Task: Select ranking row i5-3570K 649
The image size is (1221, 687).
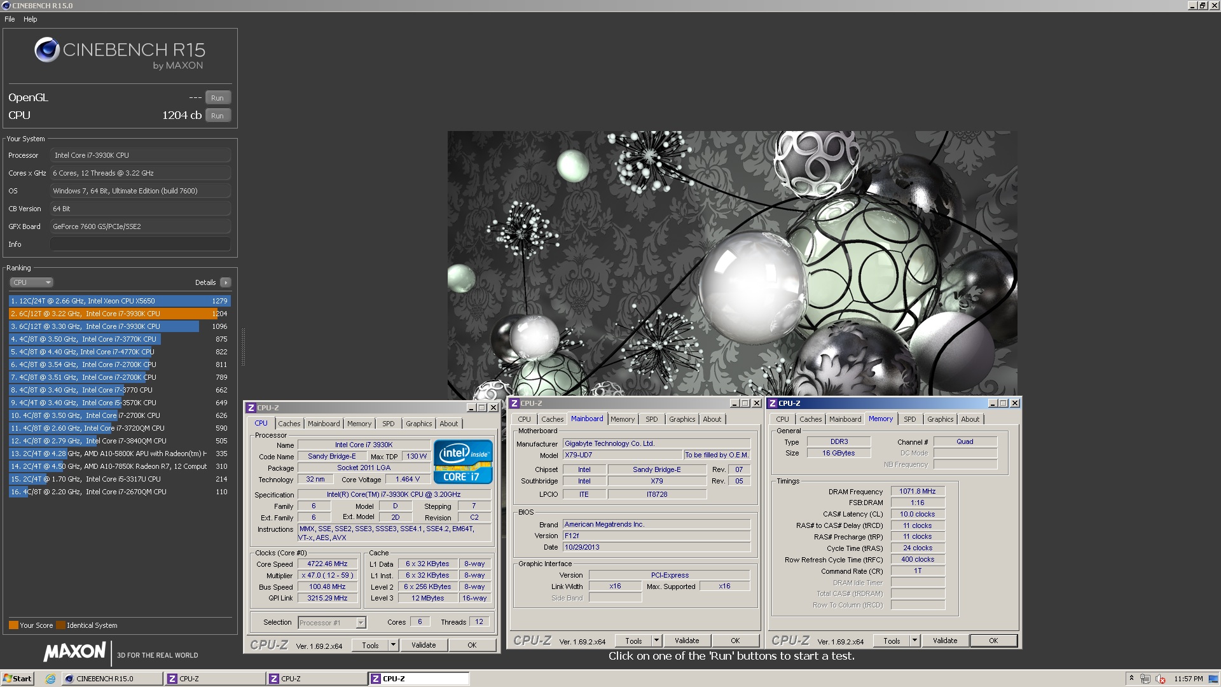Action: 119,403
